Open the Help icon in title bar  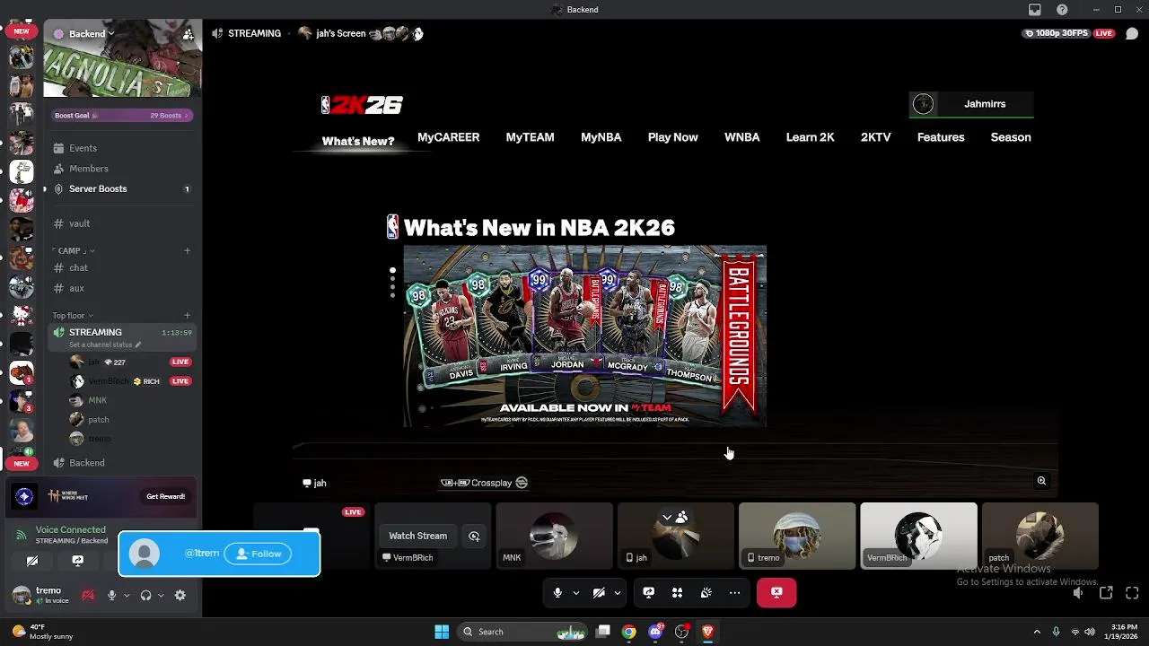tap(1063, 9)
